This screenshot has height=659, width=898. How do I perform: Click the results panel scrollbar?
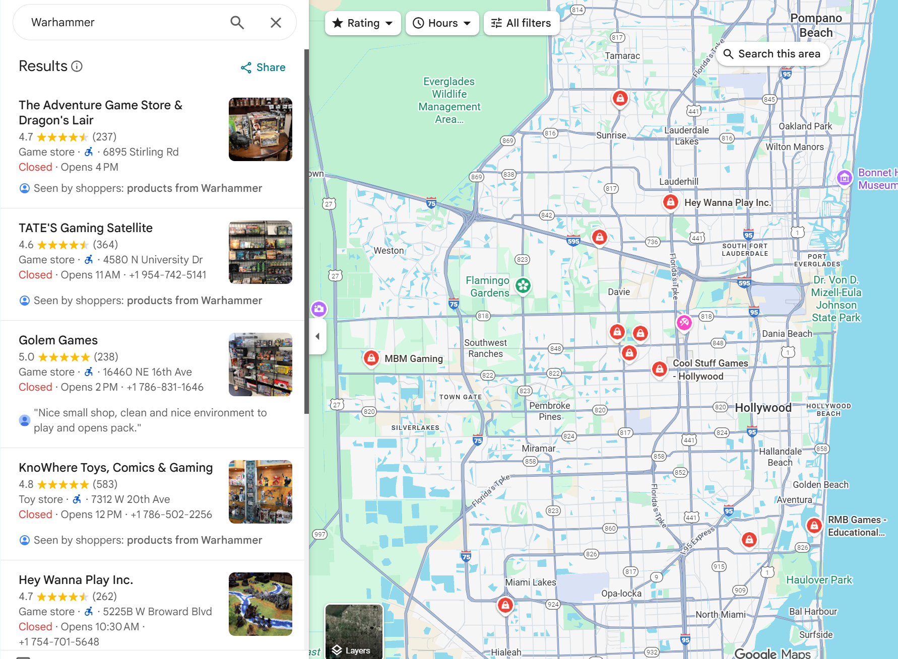[x=306, y=232]
